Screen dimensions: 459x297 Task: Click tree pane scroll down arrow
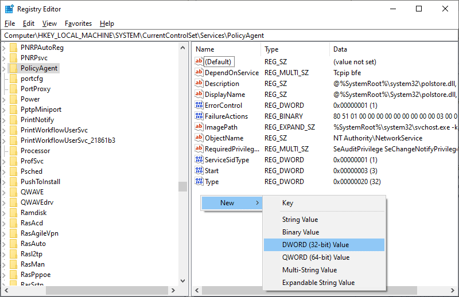[x=182, y=281]
